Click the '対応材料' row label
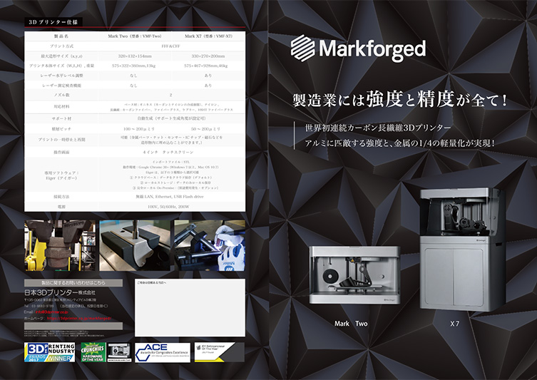This screenshot has height=380, width=537. point(61,107)
